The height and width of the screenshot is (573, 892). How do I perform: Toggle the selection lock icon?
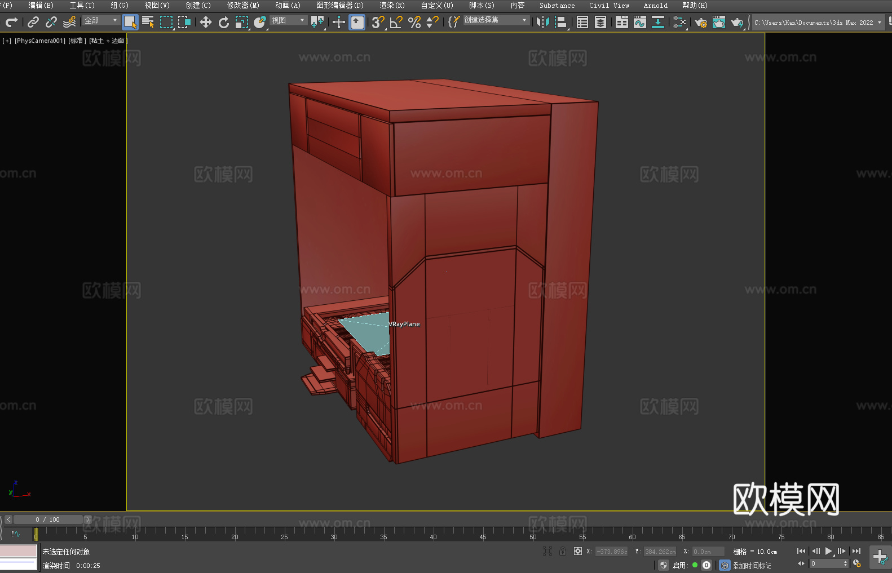click(x=563, y=551)
